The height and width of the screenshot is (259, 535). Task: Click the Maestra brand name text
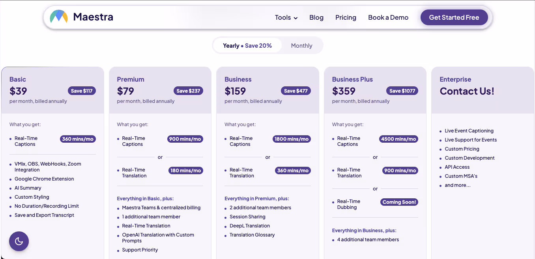coord(93,17)
